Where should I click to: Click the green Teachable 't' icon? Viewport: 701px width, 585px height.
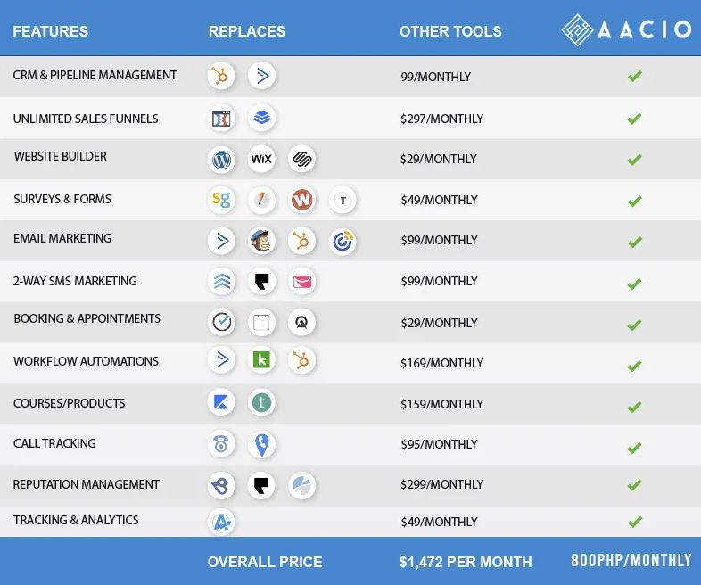click(x=261, y=403)
